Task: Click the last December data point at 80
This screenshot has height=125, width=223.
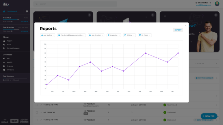Action: pyautogui.click(x=178, y=53)
